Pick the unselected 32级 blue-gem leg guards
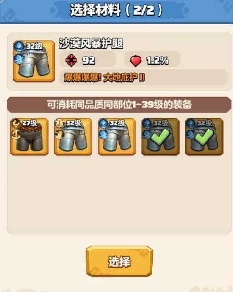The width and height of the screenshot is (233, 292). tap(117, 137)
